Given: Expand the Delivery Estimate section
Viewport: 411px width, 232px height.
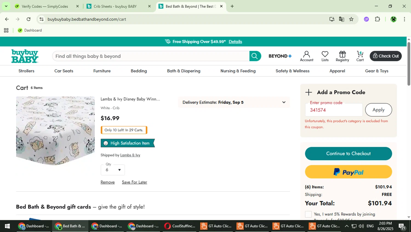Looking at the screenshot, I should (234, 102).
